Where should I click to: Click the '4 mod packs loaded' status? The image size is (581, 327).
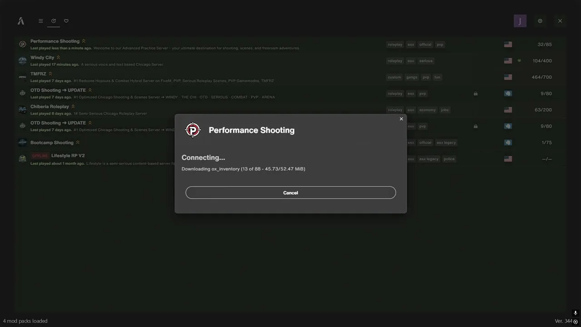point(25,321)
